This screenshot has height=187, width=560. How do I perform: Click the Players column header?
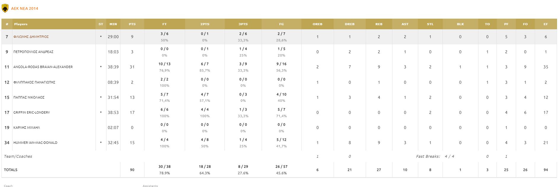tap(21, 24)
